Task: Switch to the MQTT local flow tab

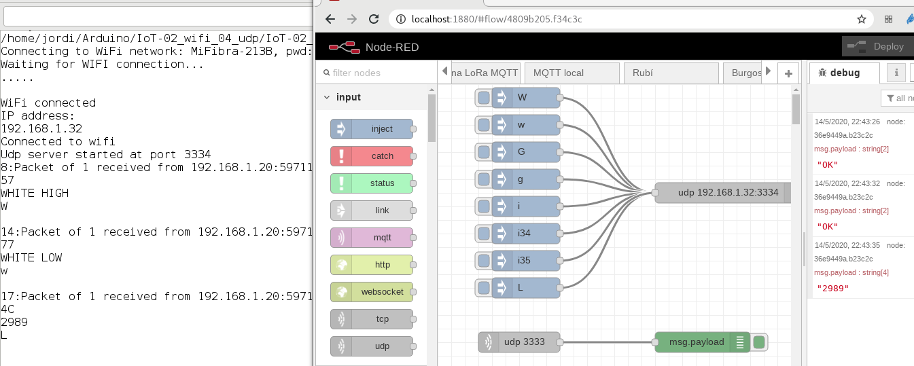Action: click(571, 73)
